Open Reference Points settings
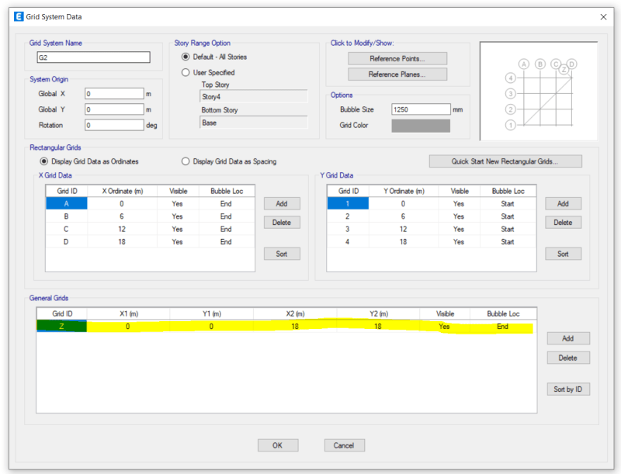 [397, 58]
